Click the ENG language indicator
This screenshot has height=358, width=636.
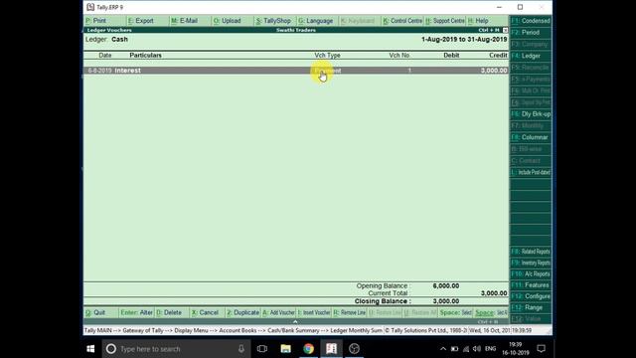490,349
